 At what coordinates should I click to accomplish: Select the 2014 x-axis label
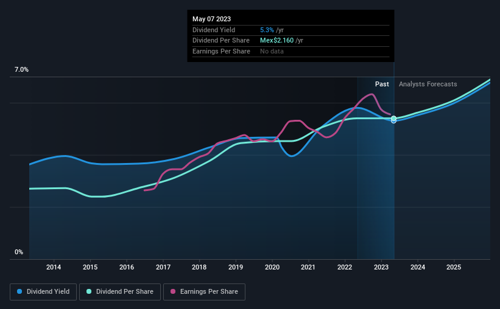(54, 267)
